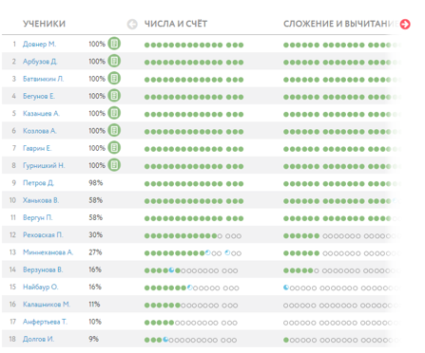425x353 pixels.
Task: Click blue in-progress dot in Долгов И. Числа row
Action: point(165,340)
